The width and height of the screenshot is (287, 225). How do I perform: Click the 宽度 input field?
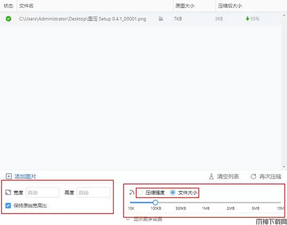(43, 192)
